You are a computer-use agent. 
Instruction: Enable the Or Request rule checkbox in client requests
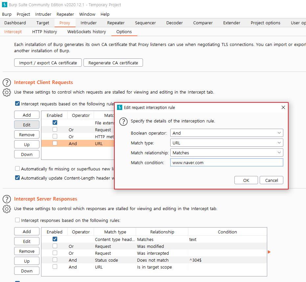coord(55,129)
